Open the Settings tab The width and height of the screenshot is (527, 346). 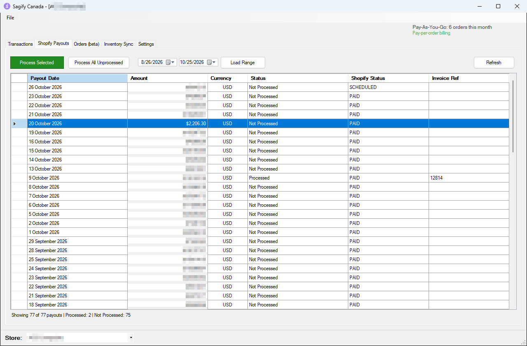[x=146, y=44]
